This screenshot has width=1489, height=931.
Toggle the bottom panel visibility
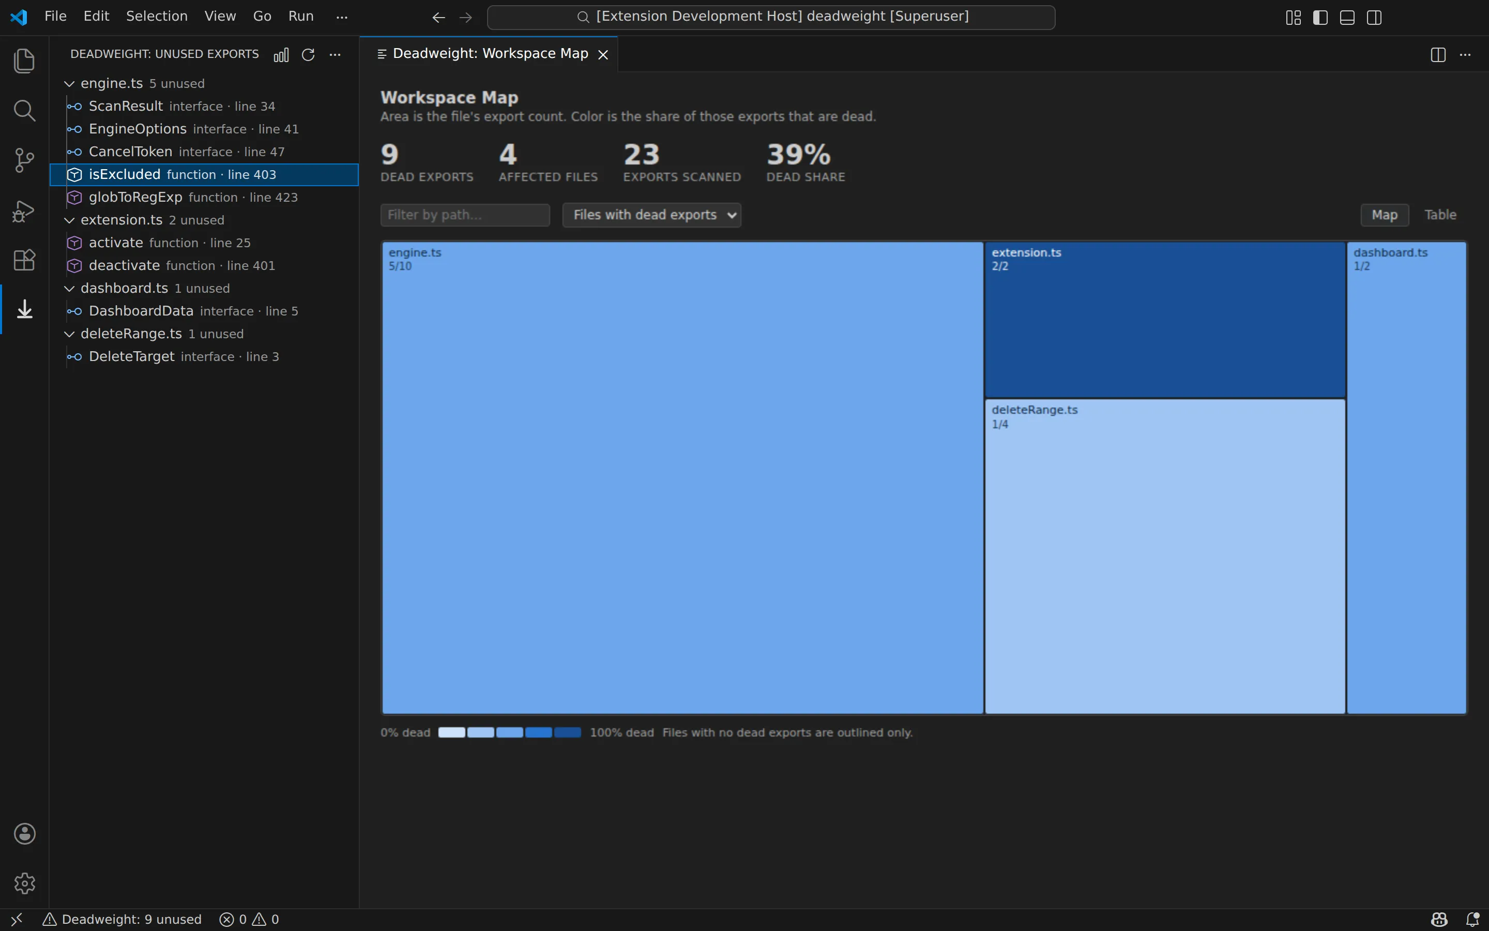point(1347,17)
